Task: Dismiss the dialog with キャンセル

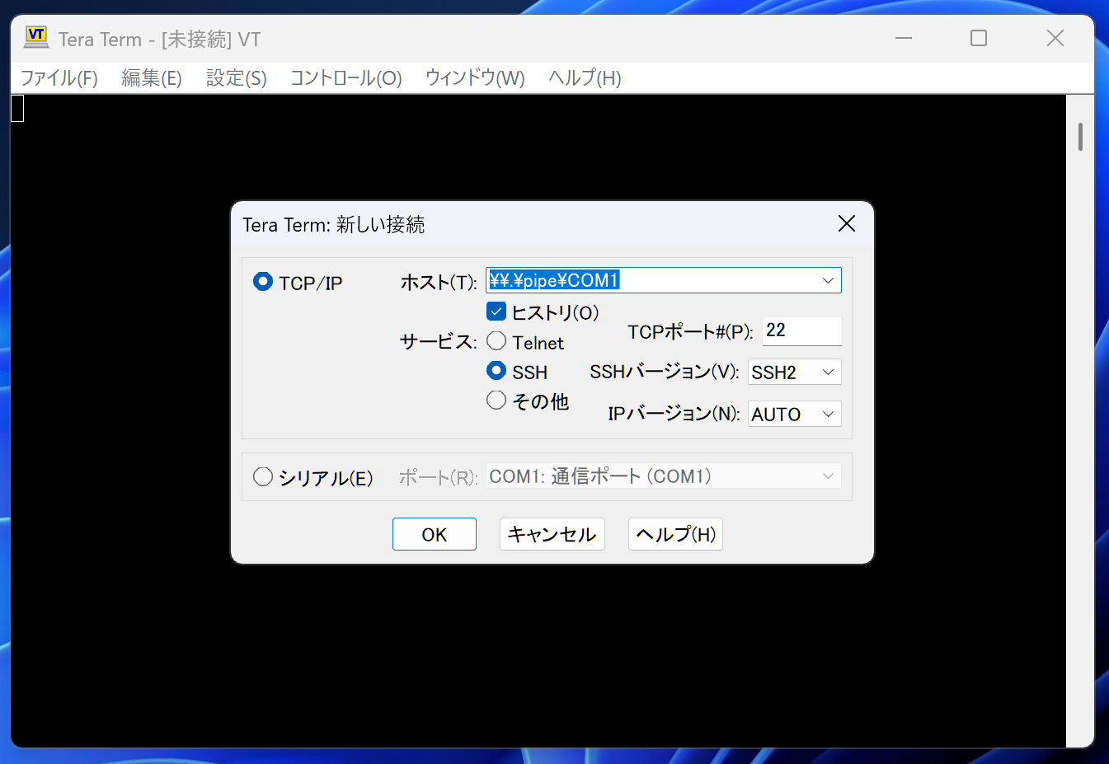Action: [552, 533]
